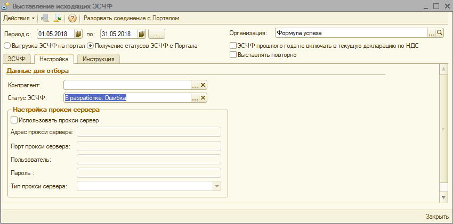The height and width of the screenshot is (224, 453).
Task: Open the Действия dropdown menu
Action: [x=19, y=18]
